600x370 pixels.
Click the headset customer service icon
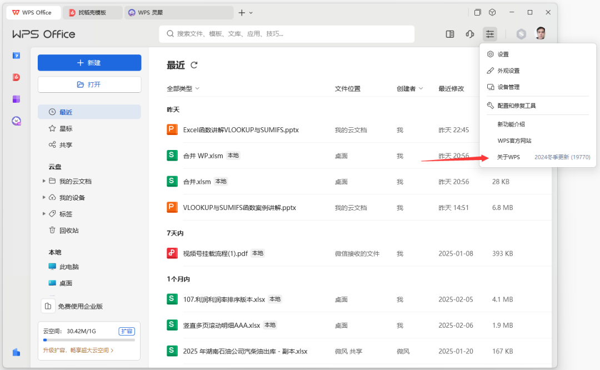(x=469, y=34)
